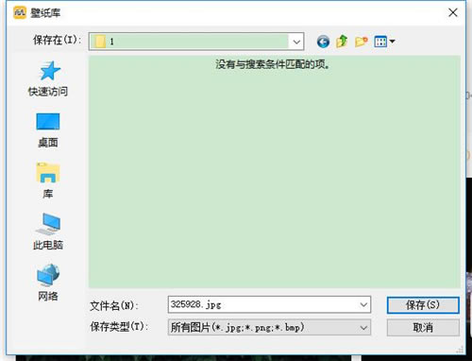Screen dimensions: 472x361
Task: Click the 取消 button
Action: [423, 328]
